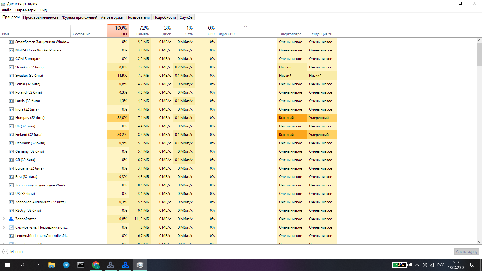
Task: Click the vertical scrollbar down arrow
Action: 479,242
